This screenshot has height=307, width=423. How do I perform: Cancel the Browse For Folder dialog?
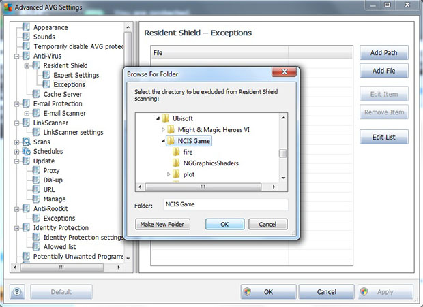267,224
